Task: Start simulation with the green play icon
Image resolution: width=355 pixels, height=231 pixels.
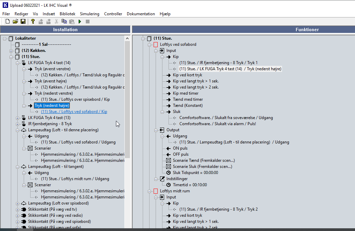Action: (80, 21)
